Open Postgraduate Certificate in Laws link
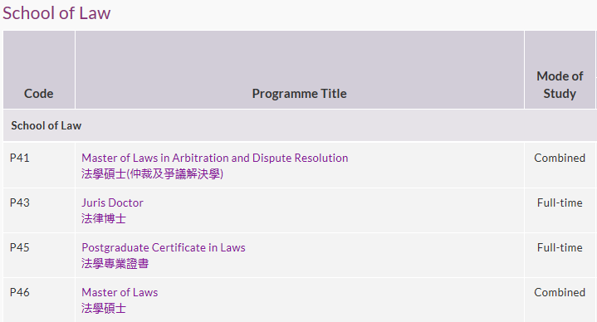 point(164,247)
